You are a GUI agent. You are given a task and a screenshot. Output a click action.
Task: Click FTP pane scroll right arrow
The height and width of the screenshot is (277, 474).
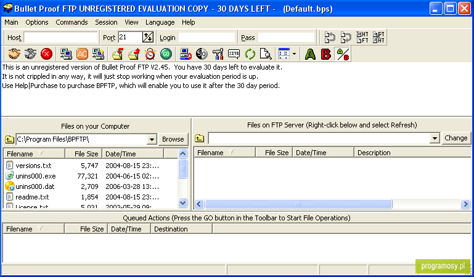coord(466,204)
